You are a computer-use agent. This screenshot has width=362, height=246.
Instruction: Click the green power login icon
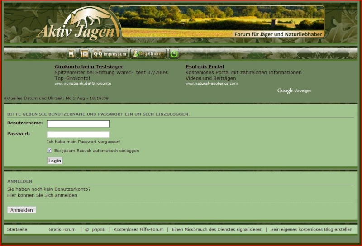point(174,54)
